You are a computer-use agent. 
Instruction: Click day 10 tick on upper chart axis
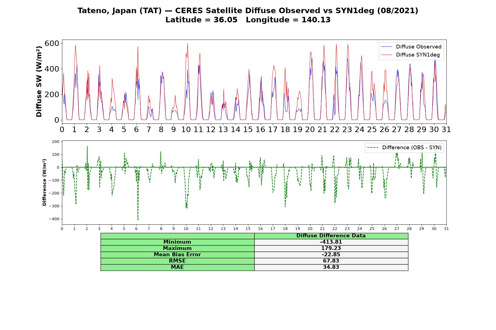pyautogui.click(x=186, y=130)
